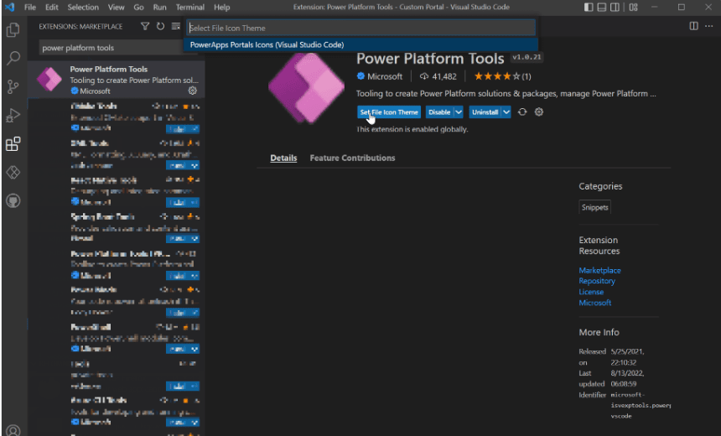Open editor More Actions ellipsis
721x436 pixels.
[709, 26]
